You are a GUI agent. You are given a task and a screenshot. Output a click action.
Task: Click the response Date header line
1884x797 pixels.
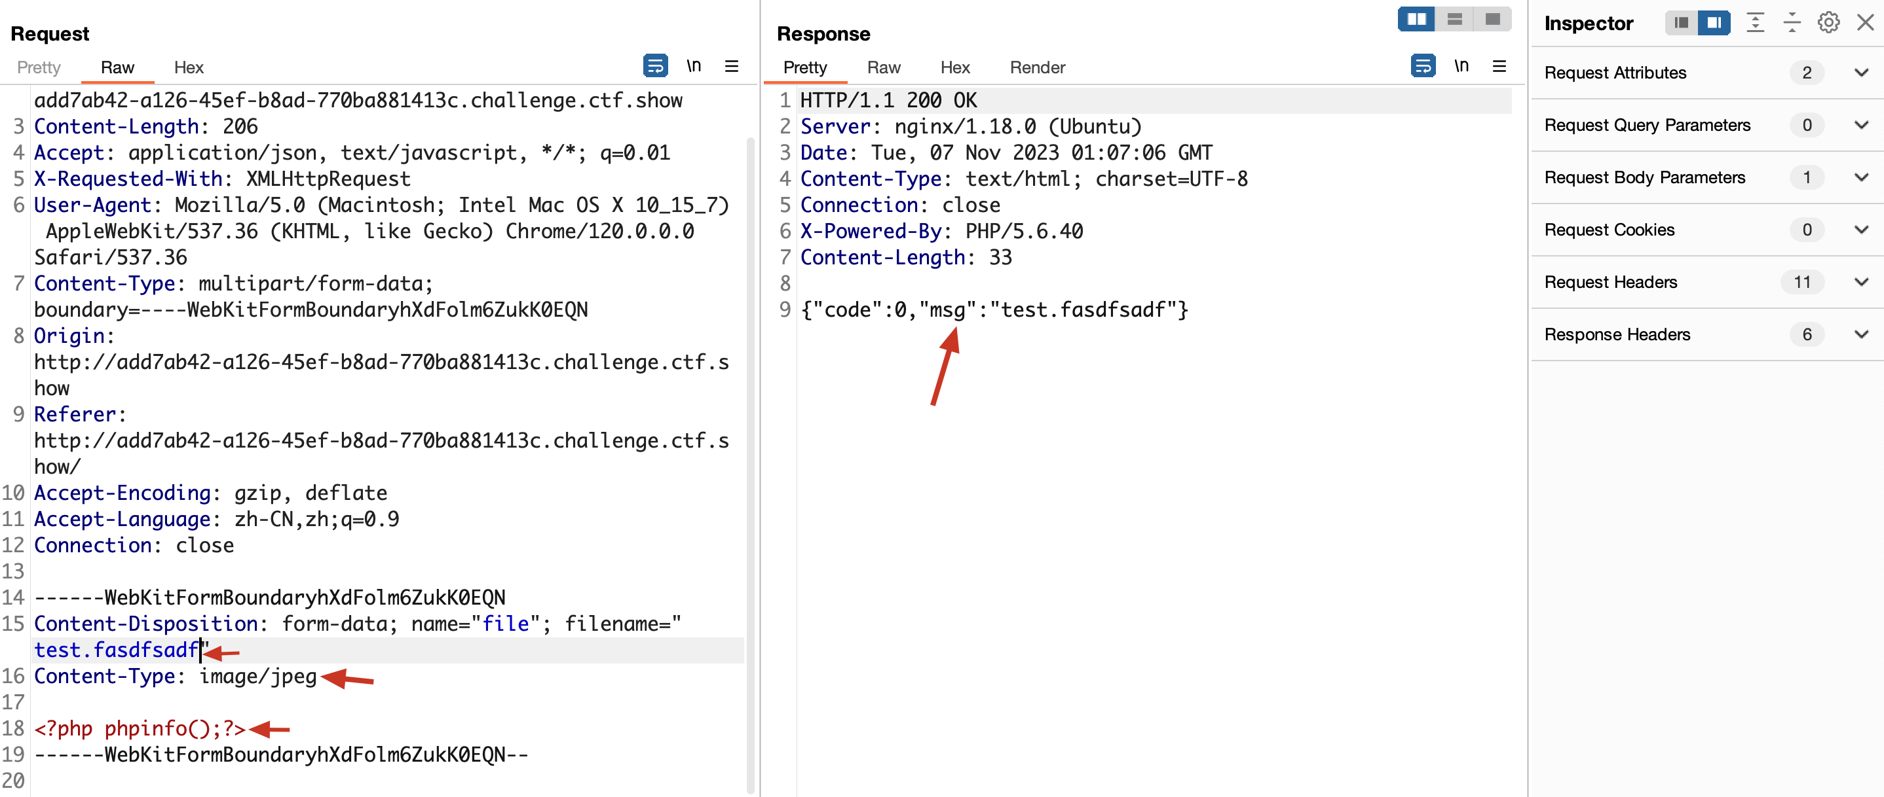1006,152
